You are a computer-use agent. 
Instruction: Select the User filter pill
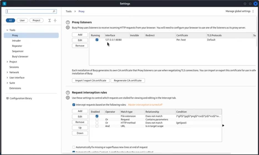click(22, 20)
